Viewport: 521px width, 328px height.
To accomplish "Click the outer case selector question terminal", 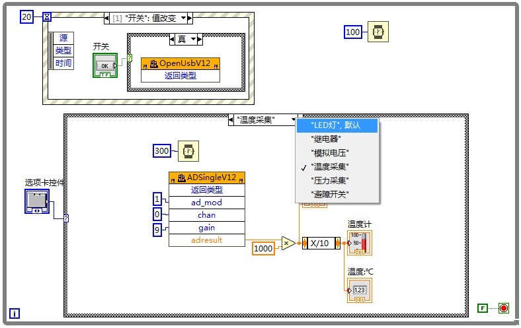I will tap(66, 218).
